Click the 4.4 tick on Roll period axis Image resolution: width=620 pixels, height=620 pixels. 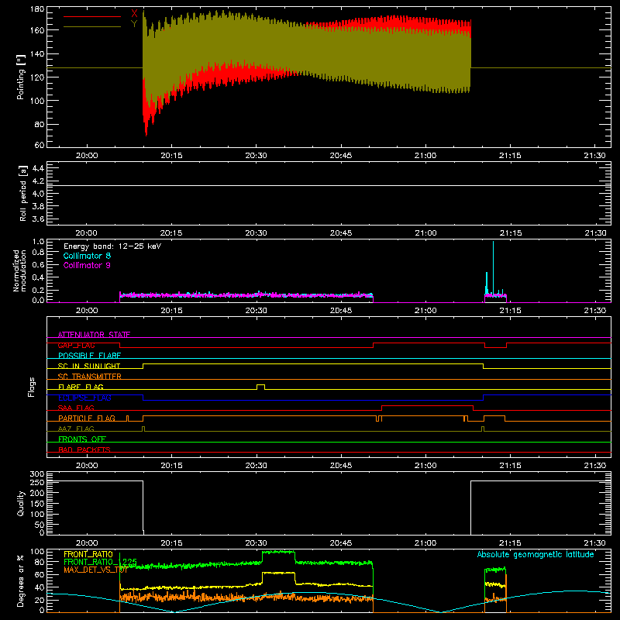[38, 168]
